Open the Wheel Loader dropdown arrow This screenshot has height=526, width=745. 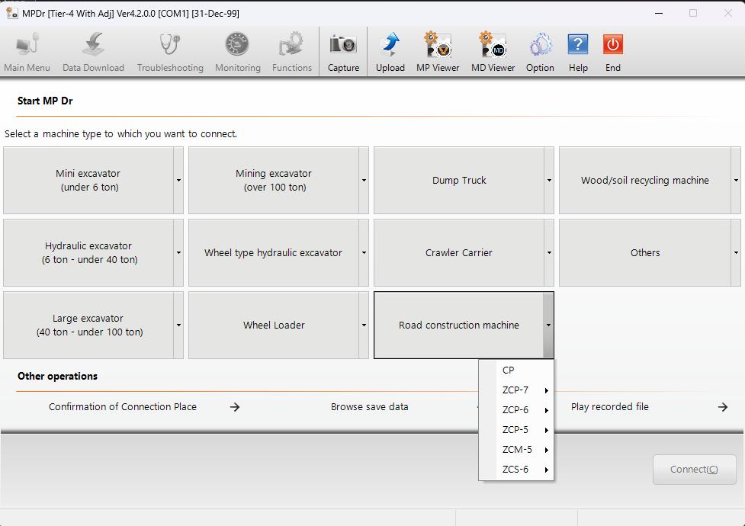click(364, 326)
